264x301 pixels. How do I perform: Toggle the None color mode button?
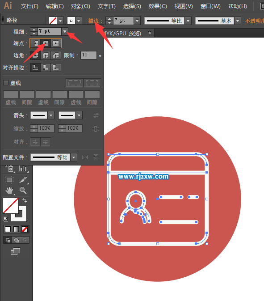click(25, 229)
